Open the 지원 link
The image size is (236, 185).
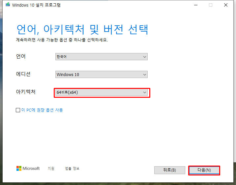[51, 169]
